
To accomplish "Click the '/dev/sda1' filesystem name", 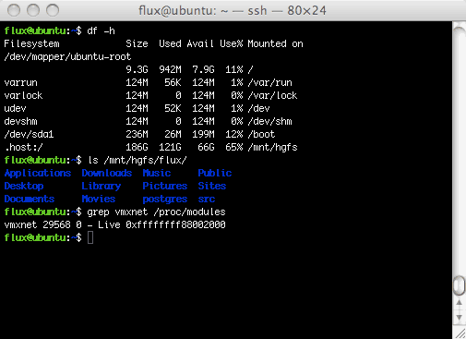I will tap(29, 135).
